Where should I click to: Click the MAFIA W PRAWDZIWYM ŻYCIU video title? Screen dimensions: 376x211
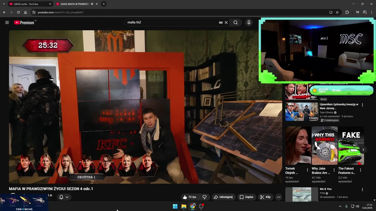click(x=51, y=189)
